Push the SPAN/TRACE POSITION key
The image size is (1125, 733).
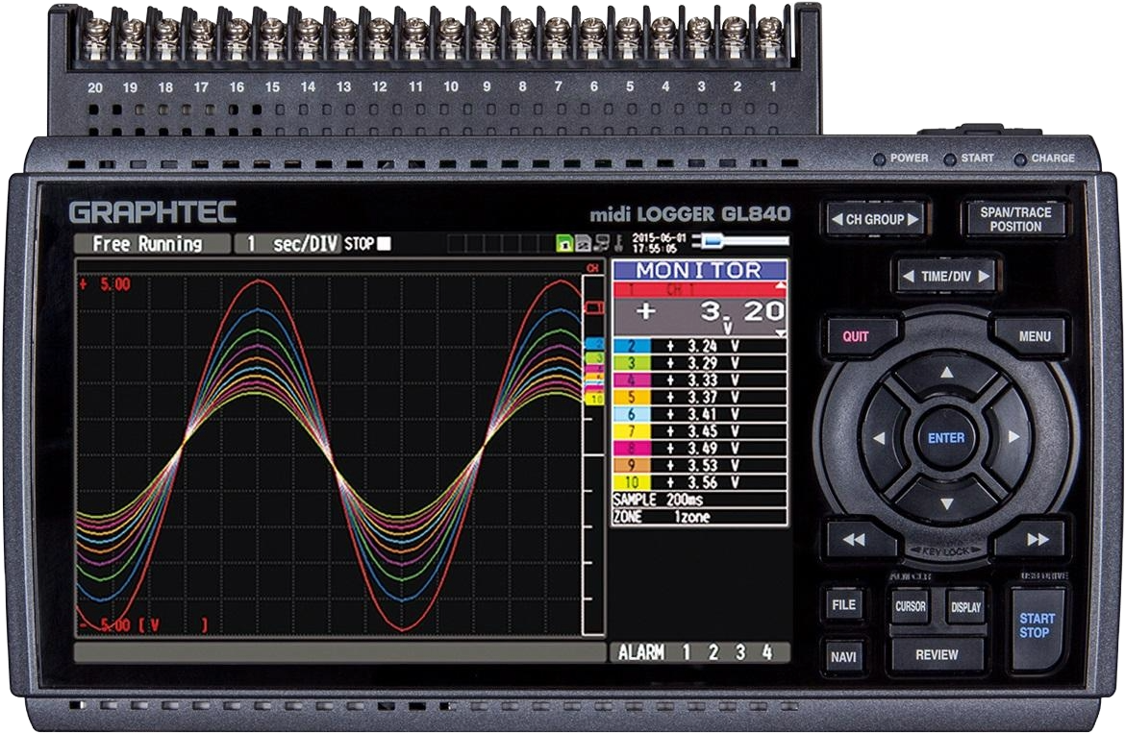[1014, 219]
